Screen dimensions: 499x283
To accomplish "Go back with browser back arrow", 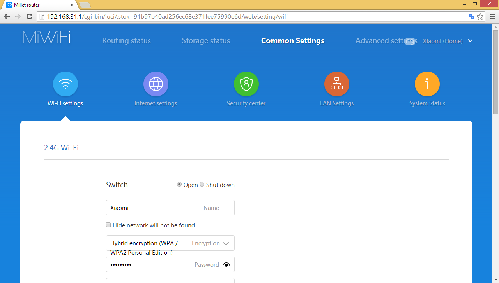I will click(7, 16).
